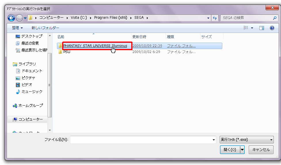Select Program Files (x86) breadcrumb segment
The height and width of the screenshot is (165, 281).
pyautogui.click(x=111, y=18)
